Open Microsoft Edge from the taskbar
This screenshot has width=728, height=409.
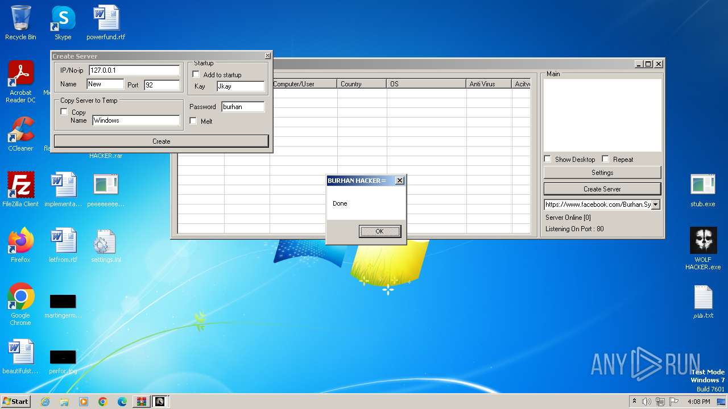(122, 402)
